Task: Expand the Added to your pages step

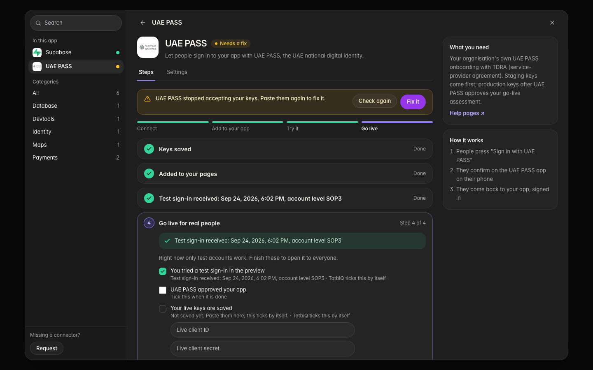Action: (x=285, y=173)
